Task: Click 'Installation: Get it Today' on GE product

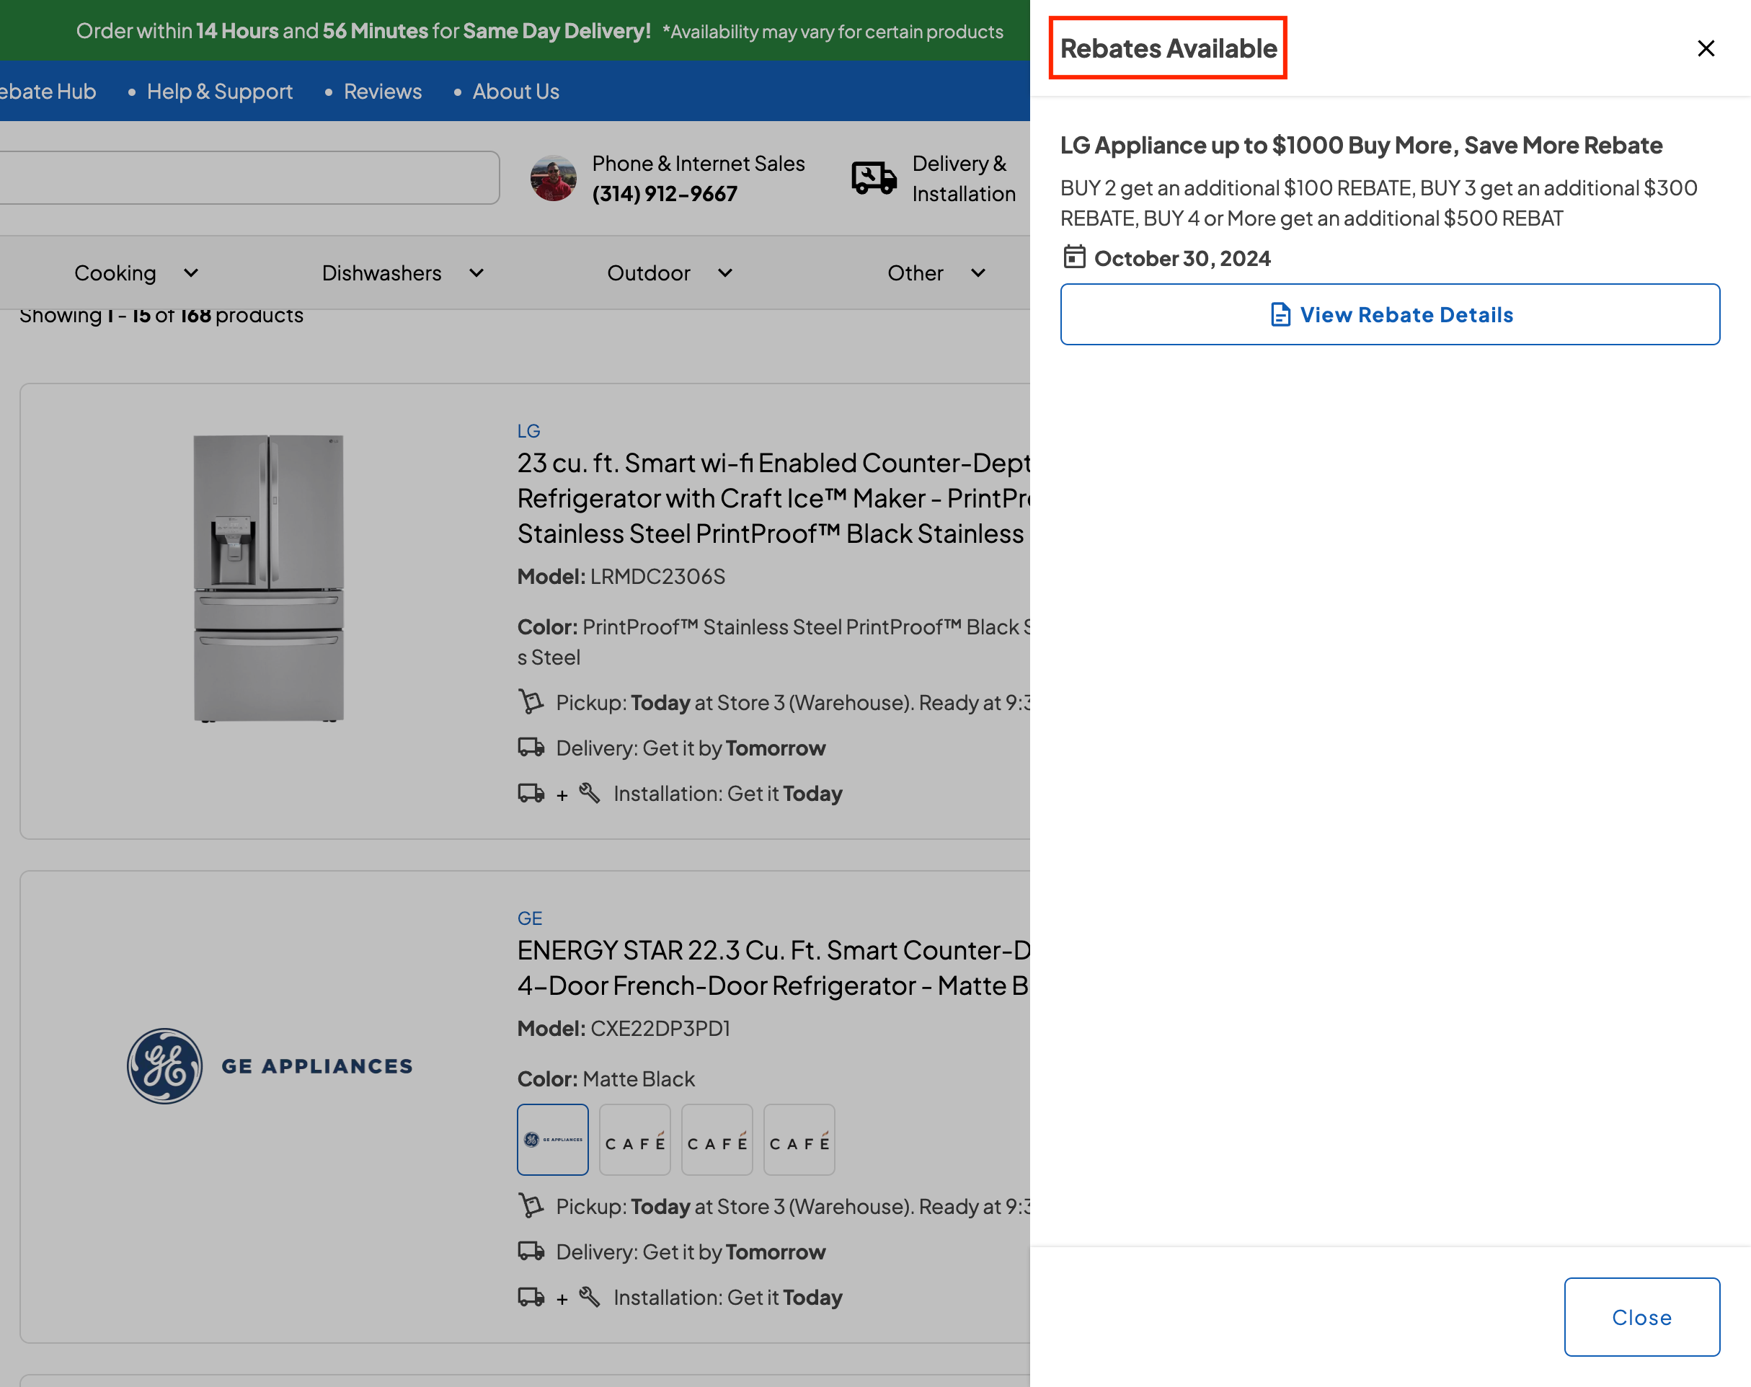Action: (x=727, y=1298)
